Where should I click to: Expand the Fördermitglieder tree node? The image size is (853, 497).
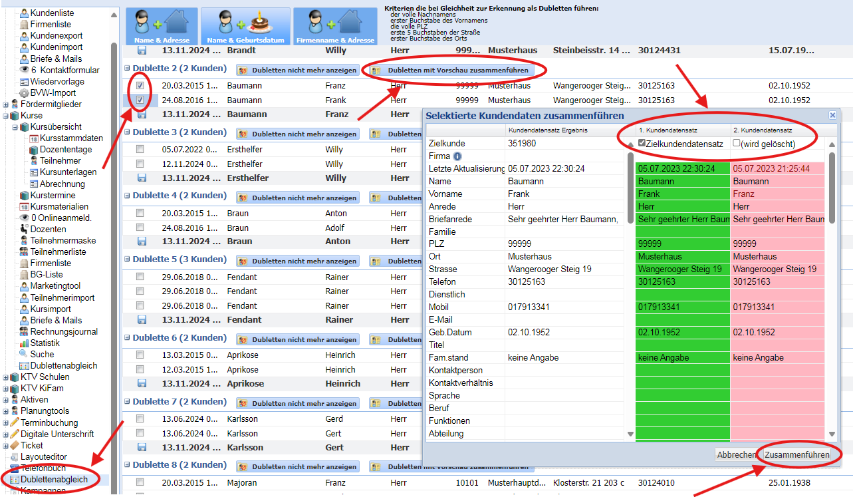pyautogui.click(x=6, y=104)
